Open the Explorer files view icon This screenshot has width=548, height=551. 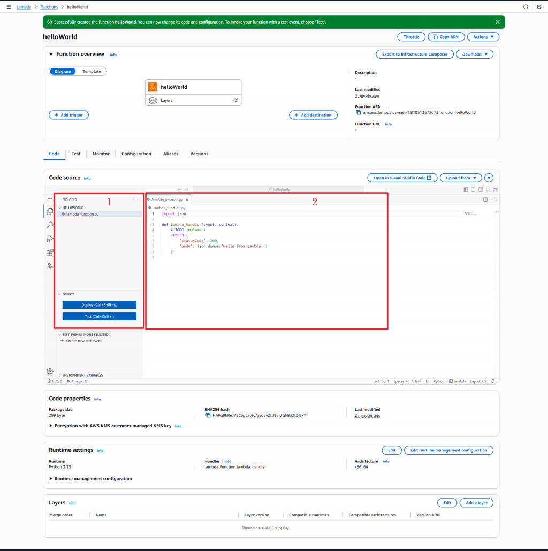pos(50,211)
